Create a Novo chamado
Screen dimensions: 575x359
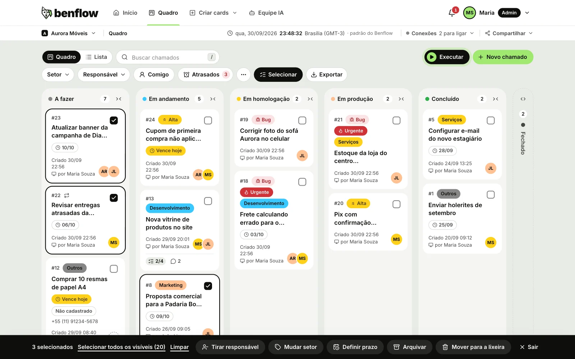pos(503,57)
